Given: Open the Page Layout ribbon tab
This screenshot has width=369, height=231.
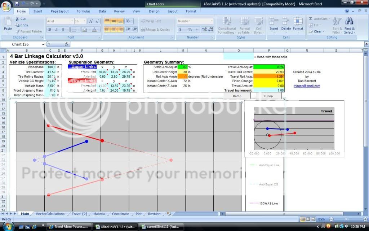Looking at the screenshot, I should [59, 11].
